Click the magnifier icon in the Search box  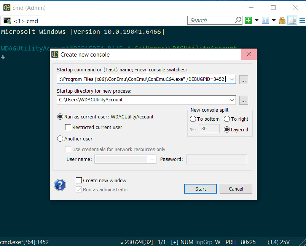[x=238, y=20]
